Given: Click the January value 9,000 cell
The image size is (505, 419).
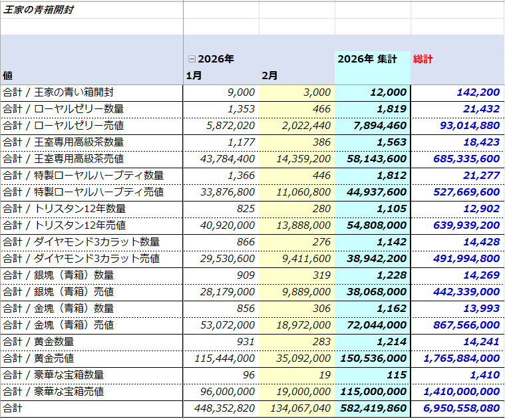Looking at the screenshot, I should [241, 92].
